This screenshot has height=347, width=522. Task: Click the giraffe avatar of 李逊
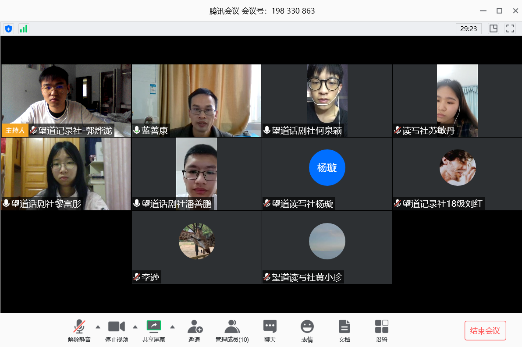point(197,241)
